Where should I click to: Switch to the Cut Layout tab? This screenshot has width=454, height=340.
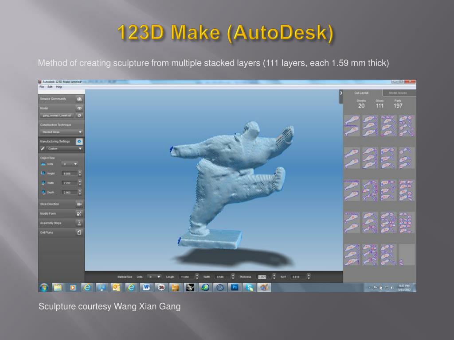pyautogui.click(x=361, y=93)
